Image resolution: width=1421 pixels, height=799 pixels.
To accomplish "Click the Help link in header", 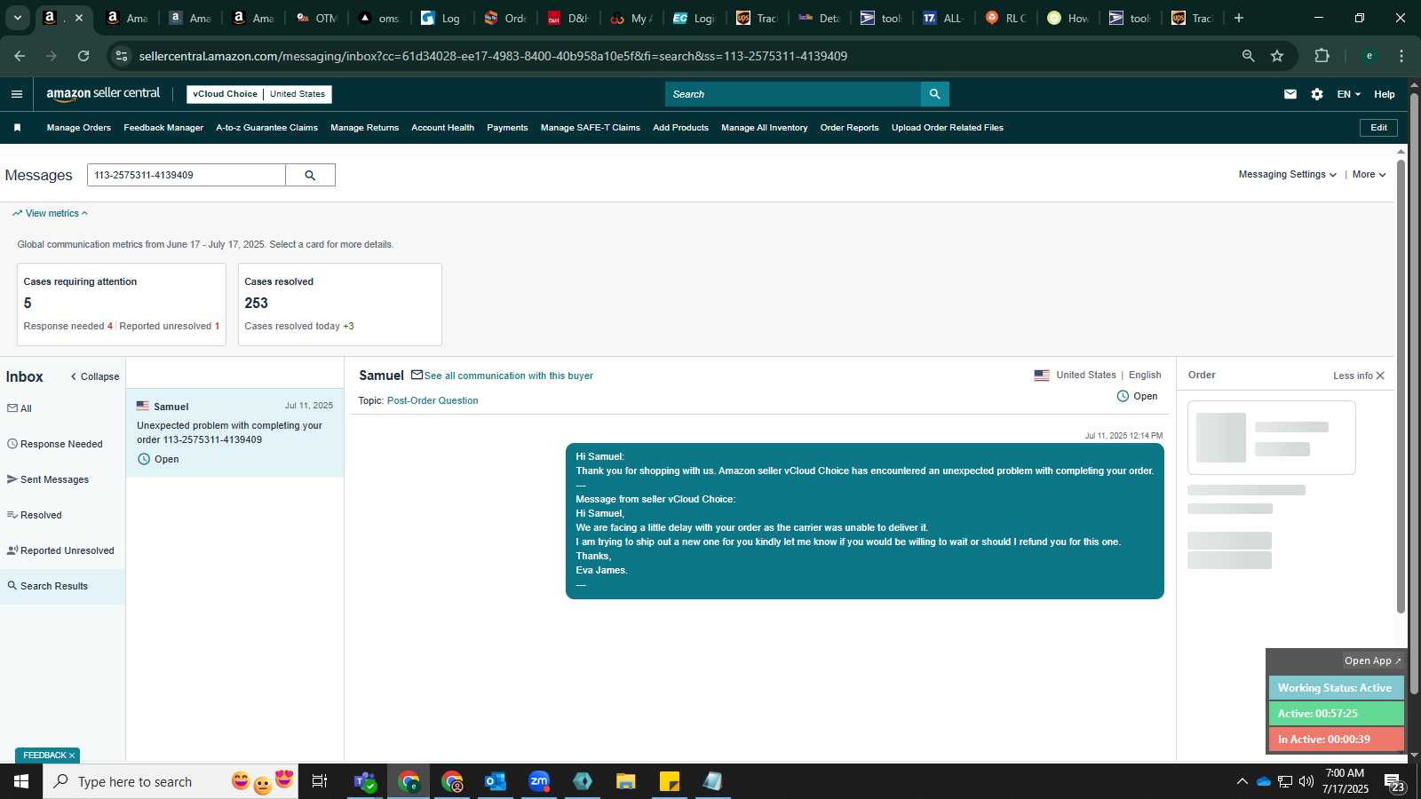I will 1384,94.
